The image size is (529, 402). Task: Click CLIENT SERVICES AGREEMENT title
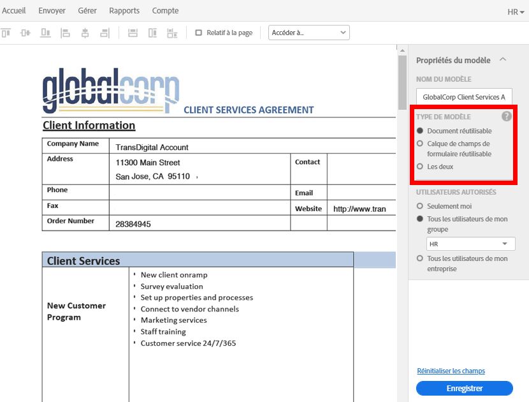pyautogui.click(x=249, y=110)
